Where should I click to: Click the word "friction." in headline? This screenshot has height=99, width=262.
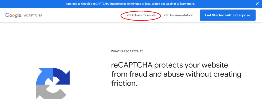coord(124,83)
